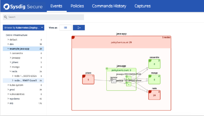Switch to list view
Viewport: 204px width, 116px height.
(65, 27)
